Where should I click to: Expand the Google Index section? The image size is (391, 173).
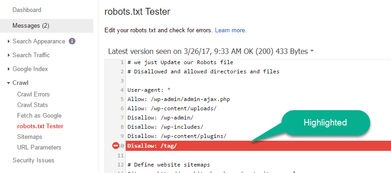pyautogui.click(x=9, y=69)
